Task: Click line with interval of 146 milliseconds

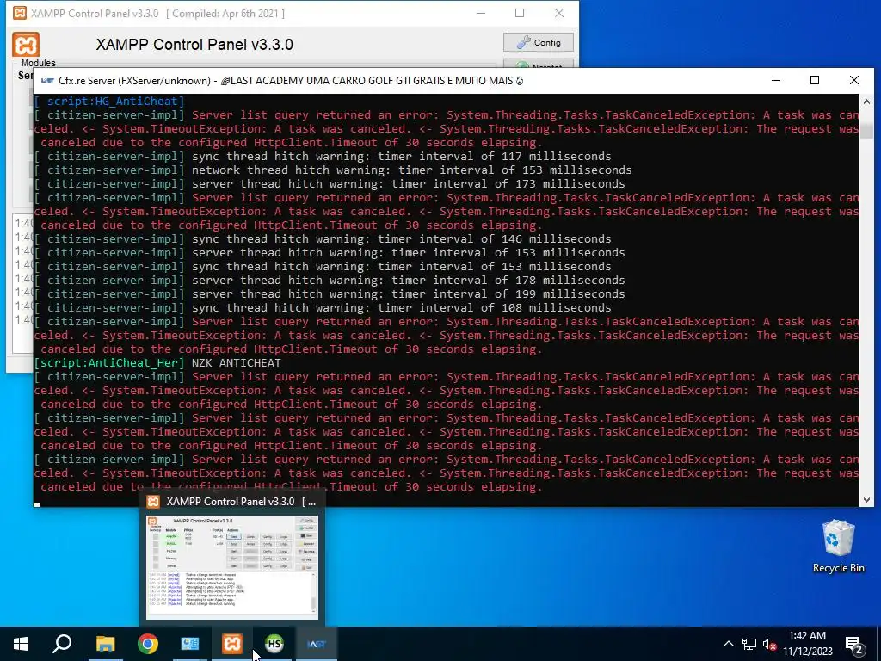Action: point(323,239)
